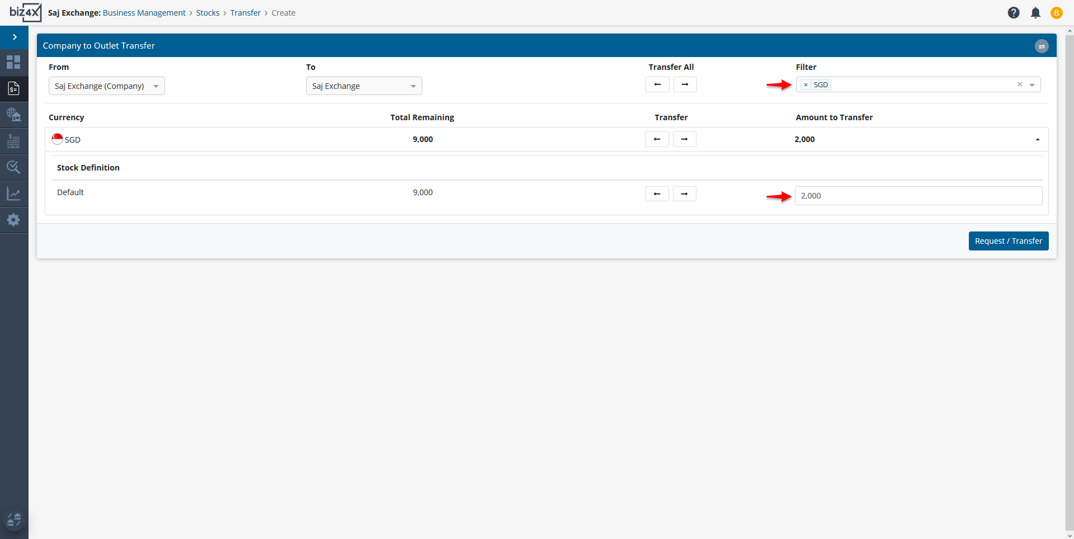Viewport: 1074px width, 539px height.
Task: Open the user avatar B menu
Action: (1057, 12)
